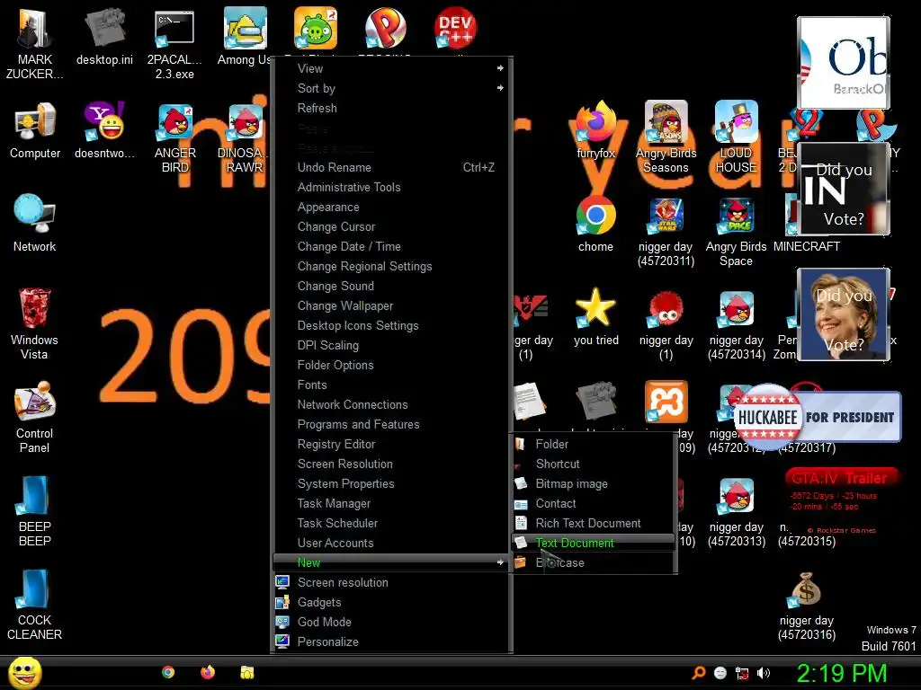Select Programs and Features entry
This screenshot has height=690, width=921.
391,424
